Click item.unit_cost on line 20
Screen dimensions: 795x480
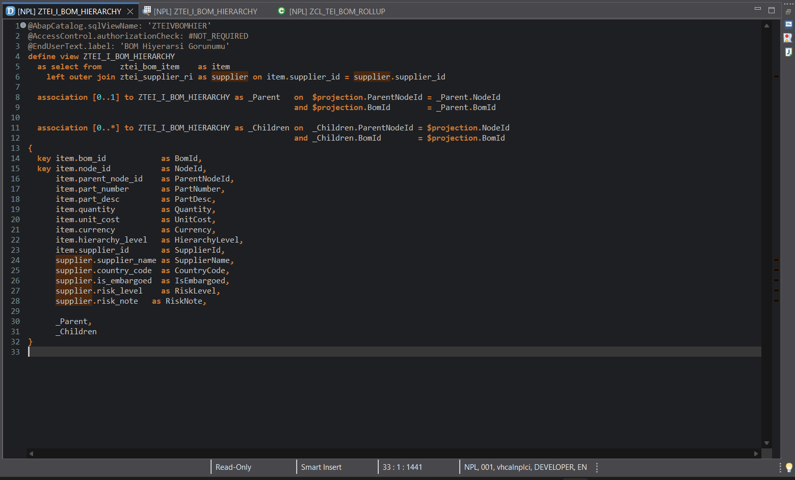coord(88,220)
